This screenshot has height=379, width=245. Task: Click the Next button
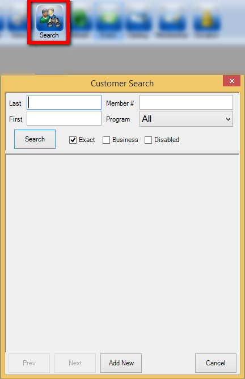75,363
